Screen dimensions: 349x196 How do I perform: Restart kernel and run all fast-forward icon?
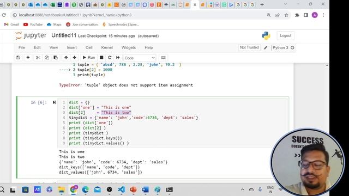(118, 58)
